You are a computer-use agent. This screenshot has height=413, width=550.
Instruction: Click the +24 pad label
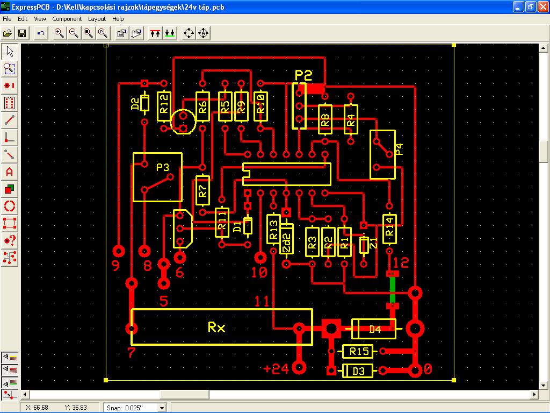[x=276, y=369]
